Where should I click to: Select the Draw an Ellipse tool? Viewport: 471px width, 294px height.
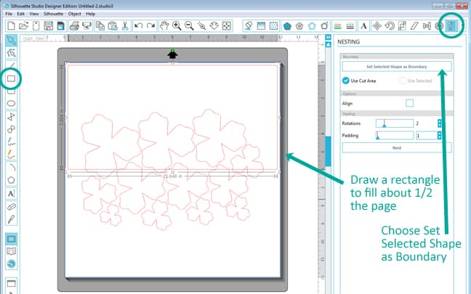11,103
